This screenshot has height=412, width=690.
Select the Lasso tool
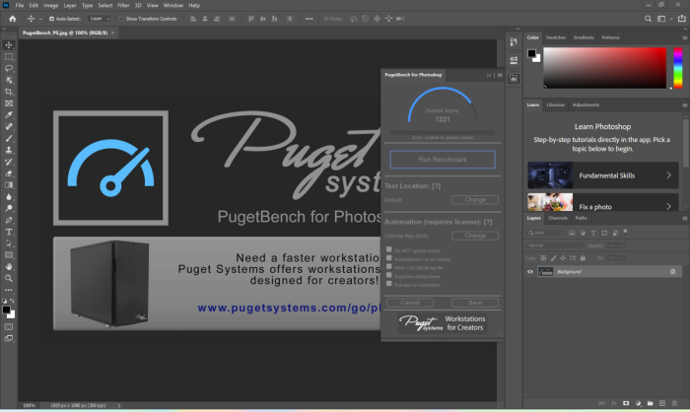(9, 68)
